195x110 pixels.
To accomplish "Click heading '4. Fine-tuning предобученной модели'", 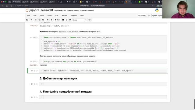I will pyautogui.click(x=66, y=92).
